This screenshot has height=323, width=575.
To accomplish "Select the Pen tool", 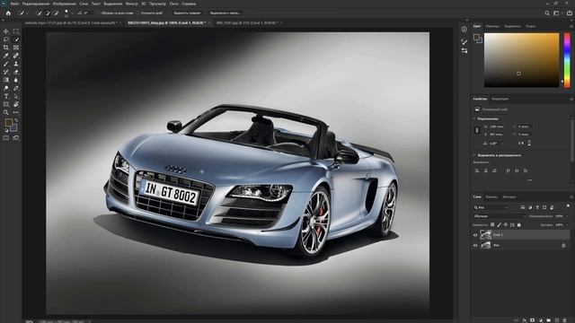I will click(16, 88).
